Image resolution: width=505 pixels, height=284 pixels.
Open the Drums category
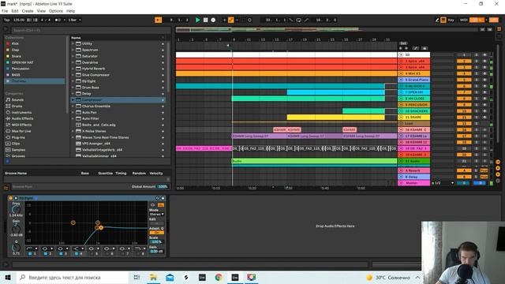17,106
